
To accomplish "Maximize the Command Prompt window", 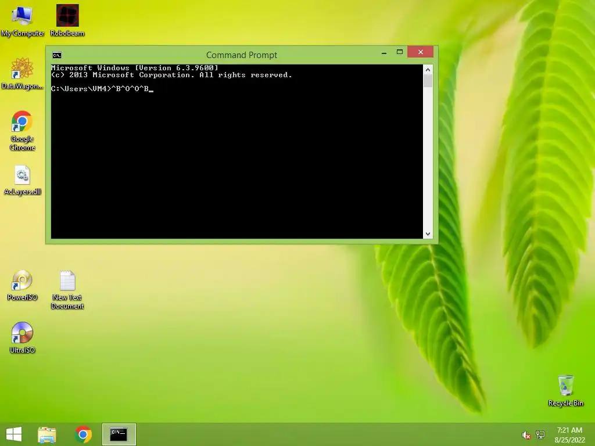I will pyautogui.click(x=400, y=52).
